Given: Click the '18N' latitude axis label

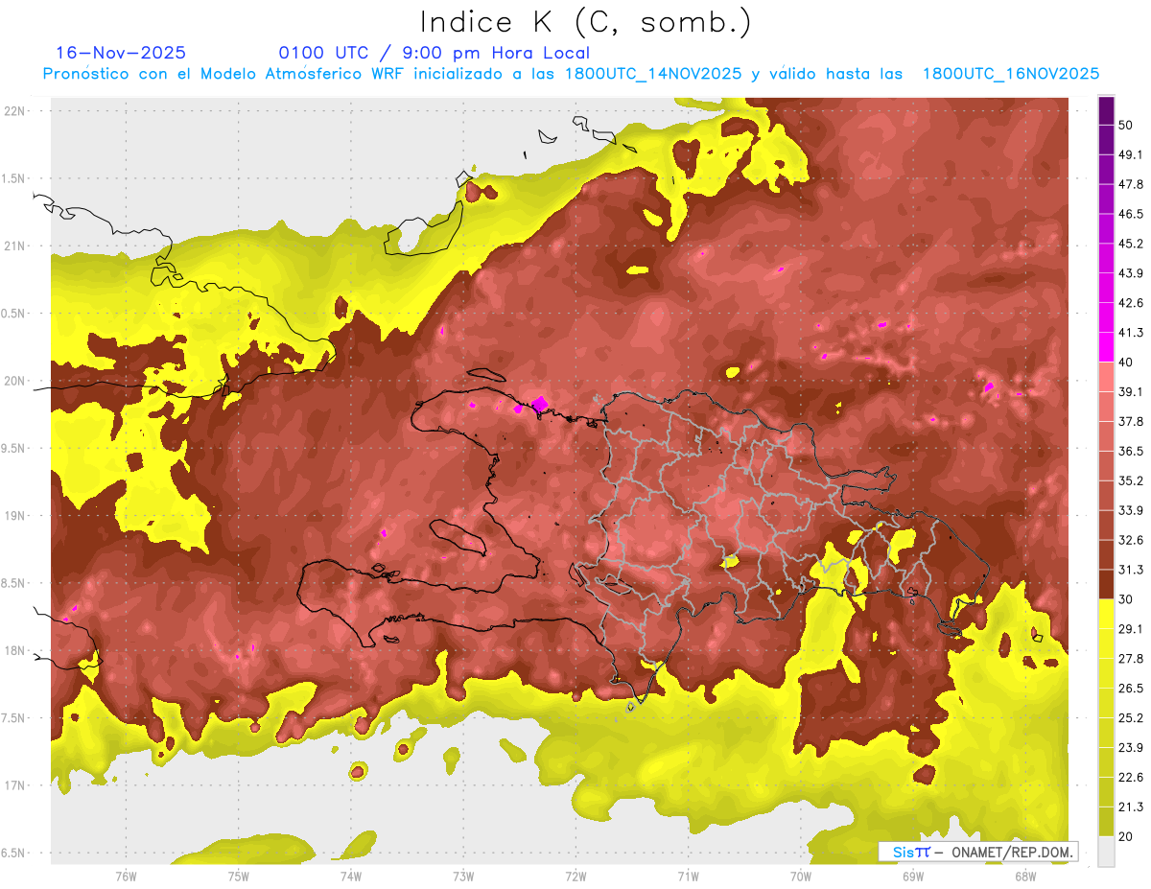Looking at the screenshot, I should (16, 650).
